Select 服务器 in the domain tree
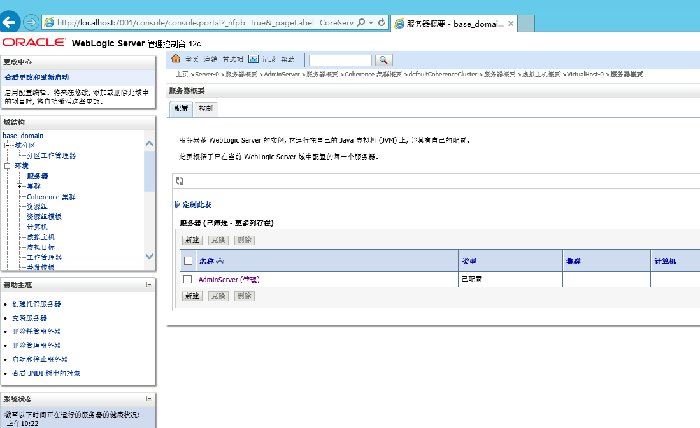The height and width of the screenshot is (428, 700). coord(38,176)
